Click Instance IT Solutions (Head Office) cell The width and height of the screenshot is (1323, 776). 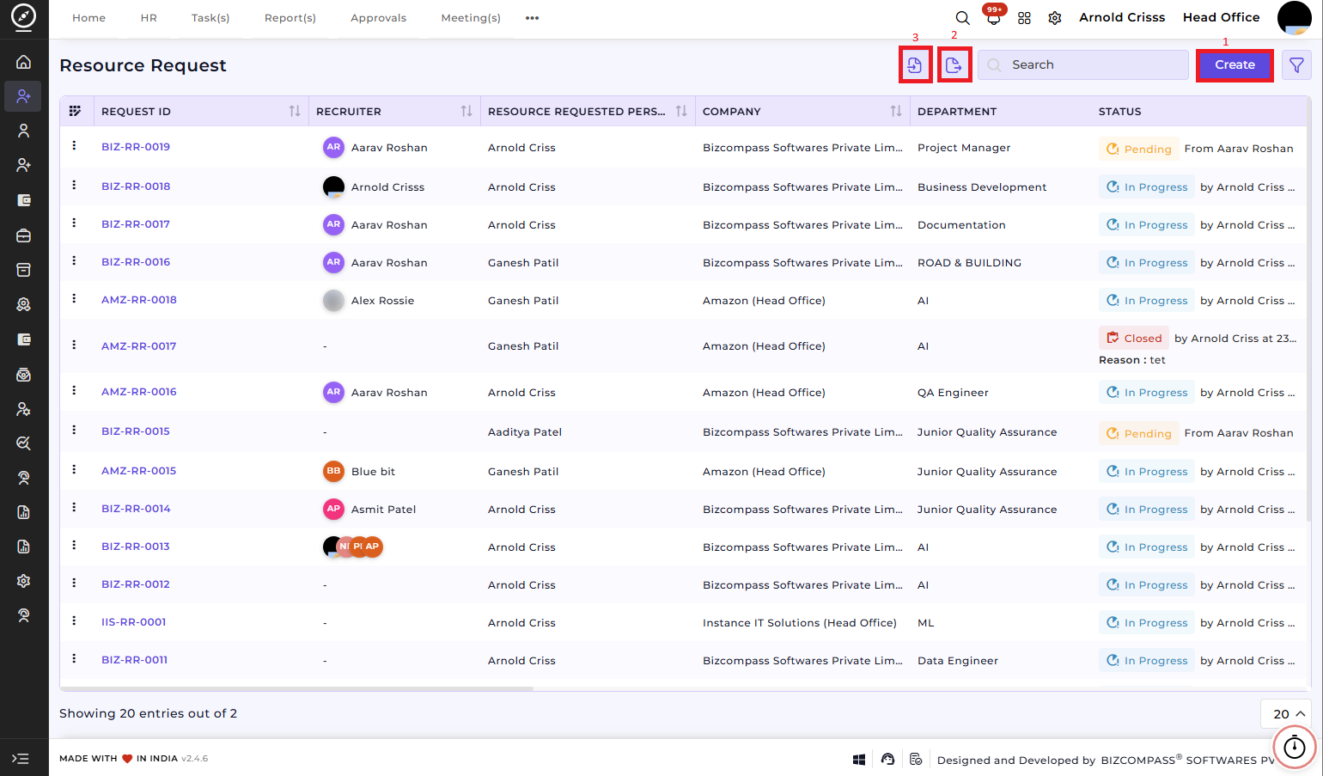[799, 623]
